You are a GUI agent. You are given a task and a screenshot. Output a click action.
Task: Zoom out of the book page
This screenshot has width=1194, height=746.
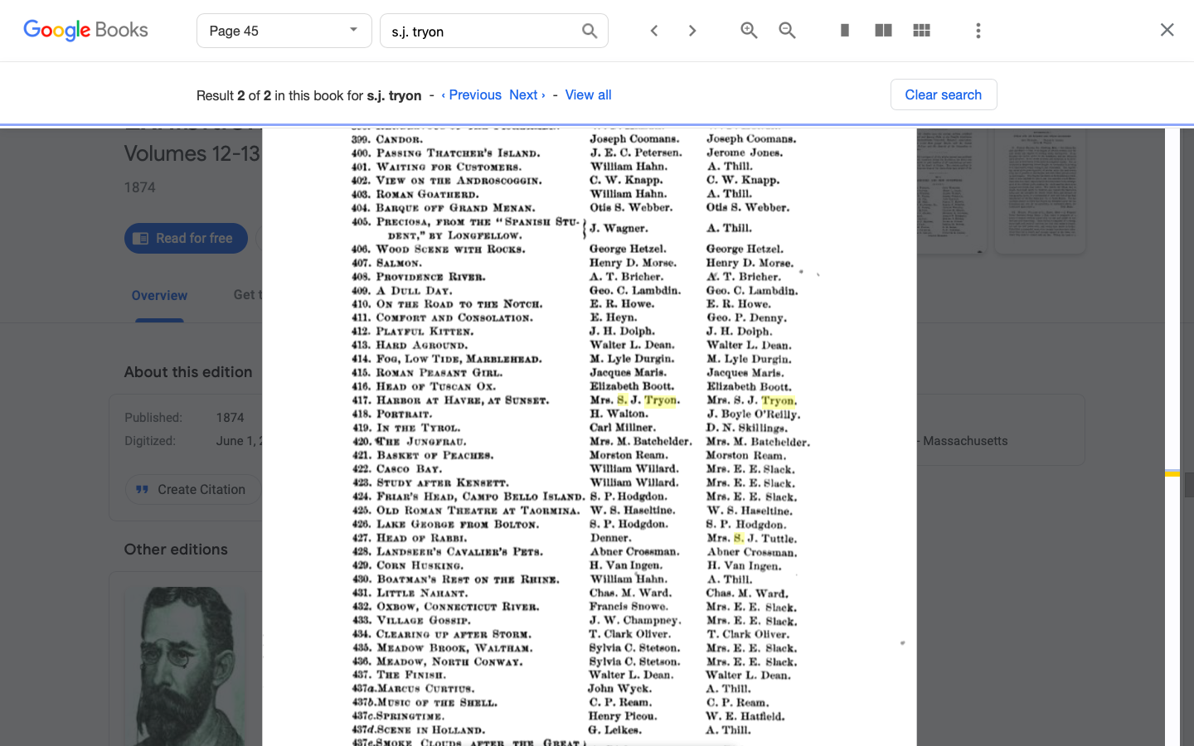point(787,30)
